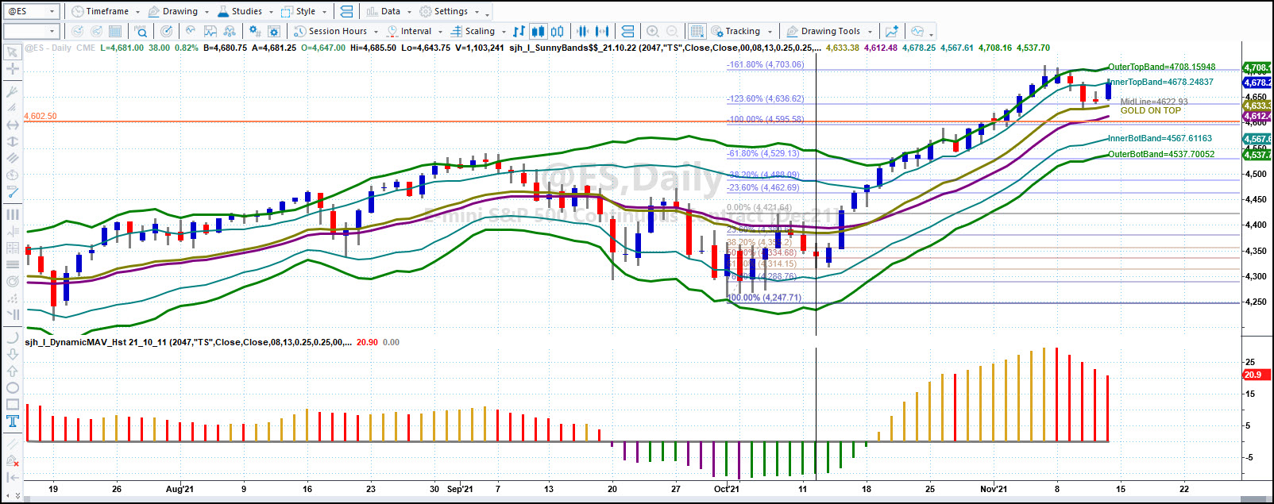Image resolution: width=1274 pixels, height=504 pixels.
Task: Click the stacked rows icon before zoom in
Action: tap(627, 32)
